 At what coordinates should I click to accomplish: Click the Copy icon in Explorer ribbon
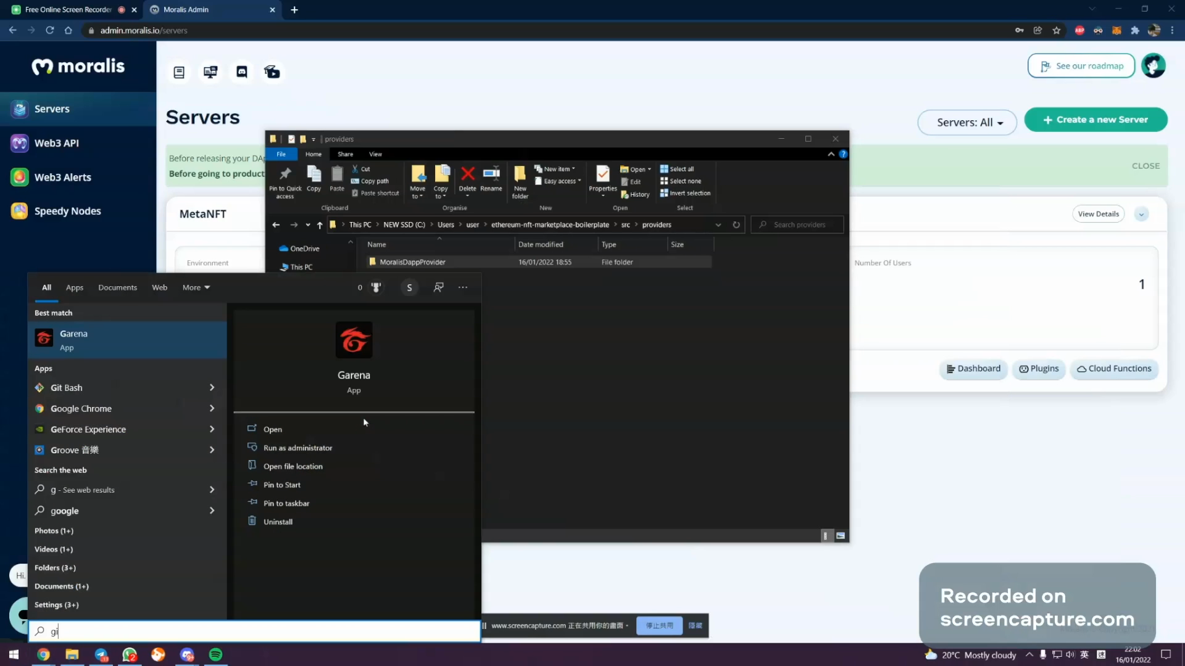tap(314, 179)
